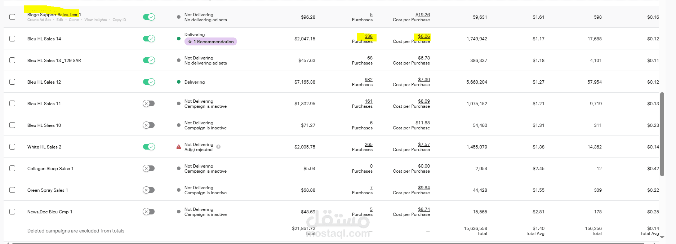Viewport: 676px width, 244px height.
Task: Turn off the Bleu HL Sales 14 campaign toggle
Action: (149, 39)
